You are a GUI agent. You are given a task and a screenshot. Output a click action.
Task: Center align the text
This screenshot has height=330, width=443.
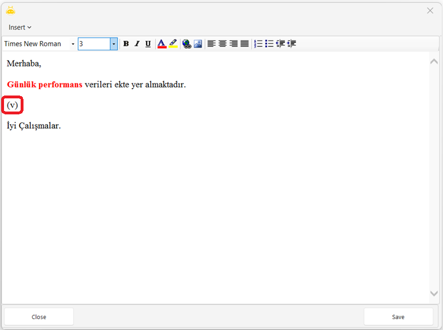tap(222, 44)
